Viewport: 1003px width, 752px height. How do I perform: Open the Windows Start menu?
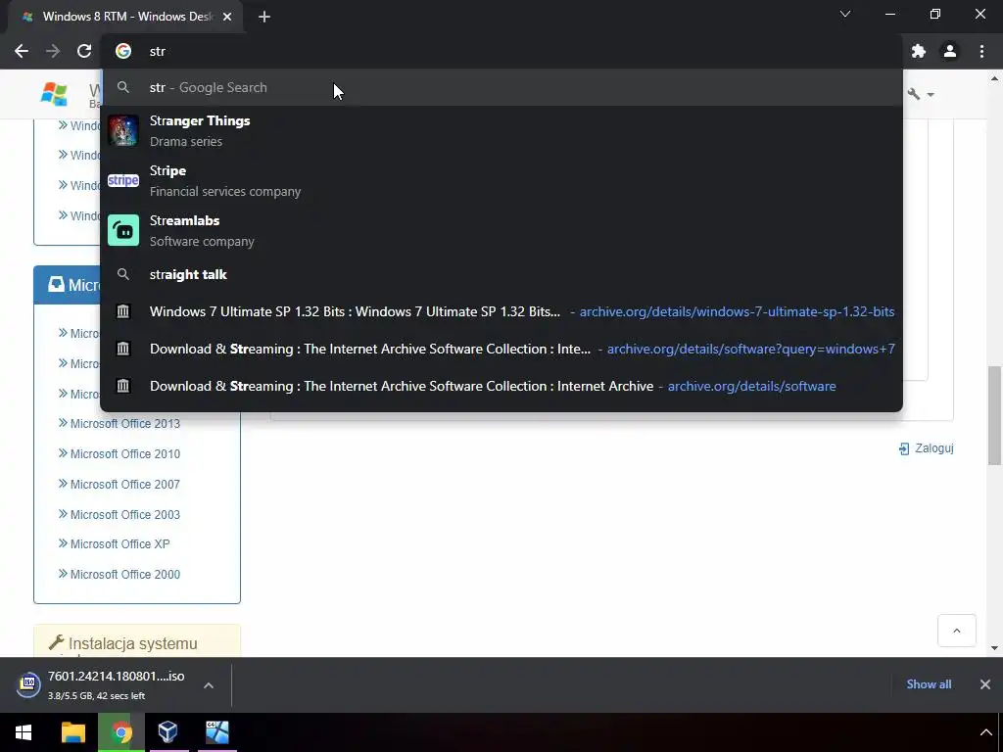coord(24,732)
